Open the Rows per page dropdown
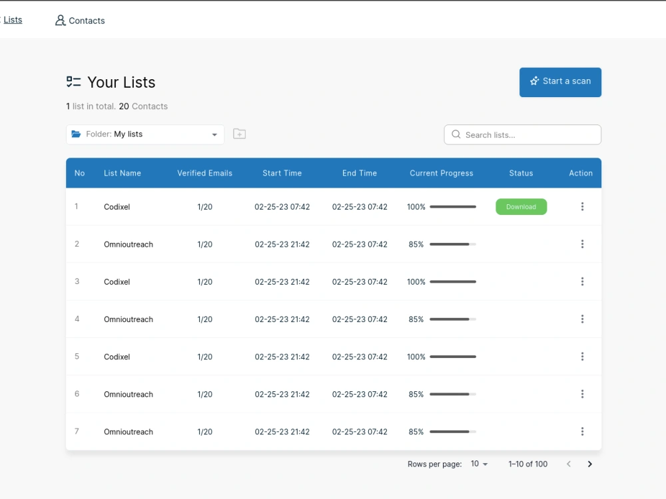666x499 pixels. click(x=479, y=464)
